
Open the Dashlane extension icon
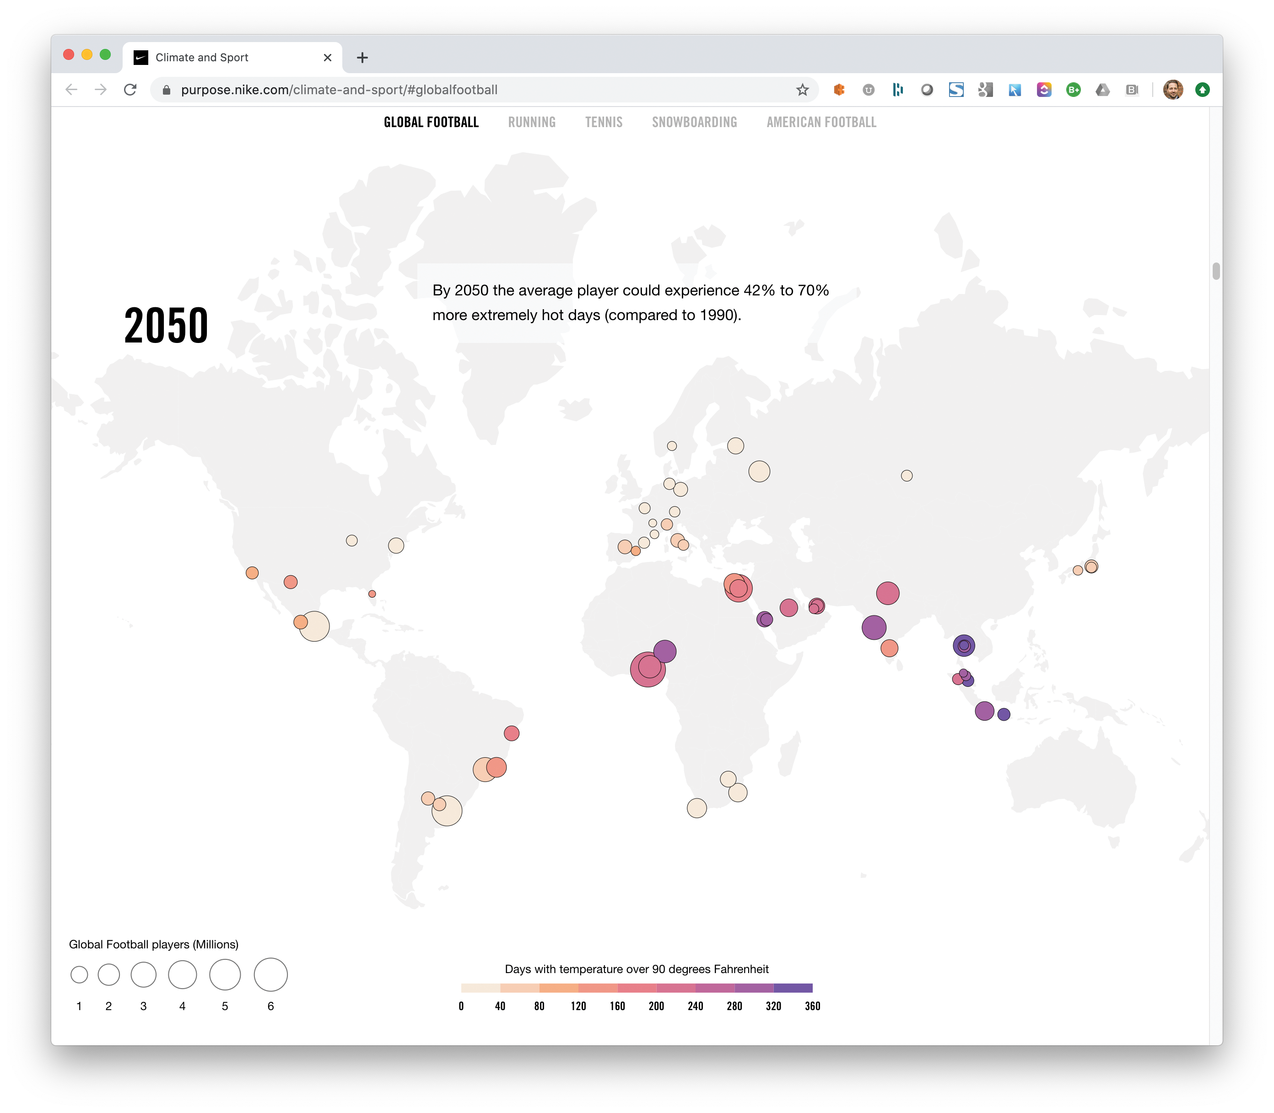[x=897, y=90]
